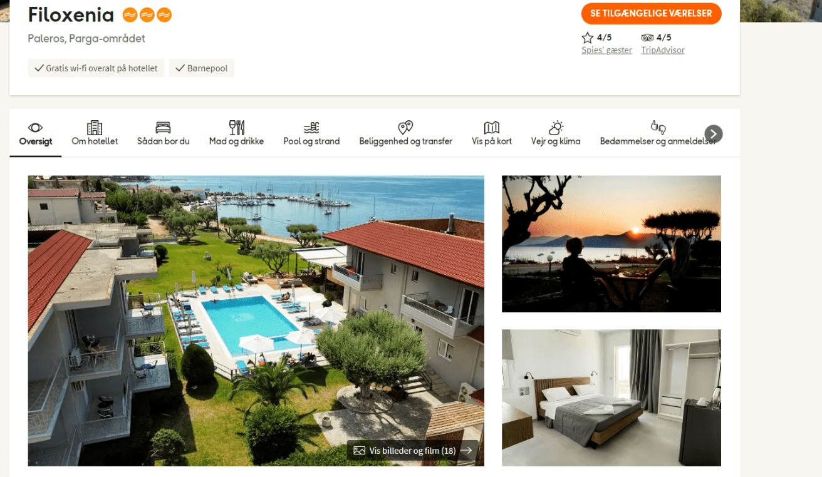This screenshot has width=822, height=477.
Task: Click the Filoxenia hotel title heading
Action: [71, 15]
